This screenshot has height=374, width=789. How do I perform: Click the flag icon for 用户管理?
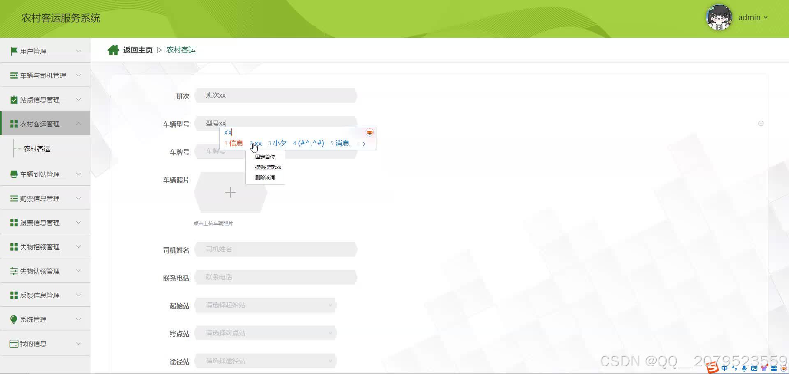(x=14, y=51)
